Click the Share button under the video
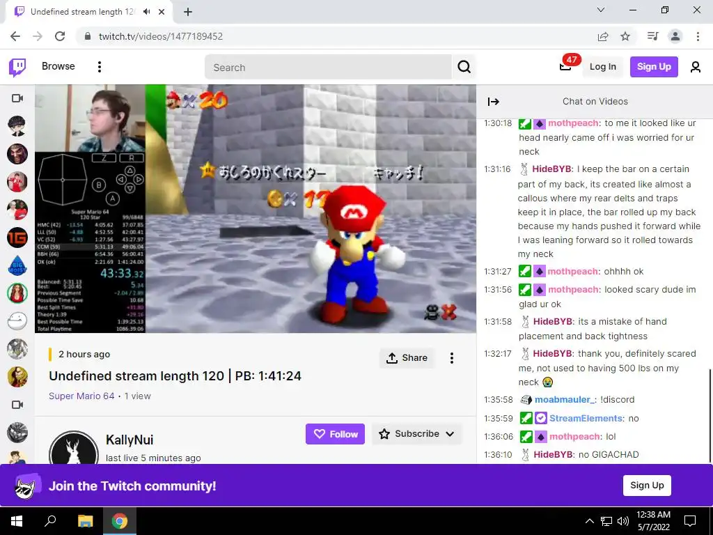This screenshot has height=535, width=713. click(407, 358)
